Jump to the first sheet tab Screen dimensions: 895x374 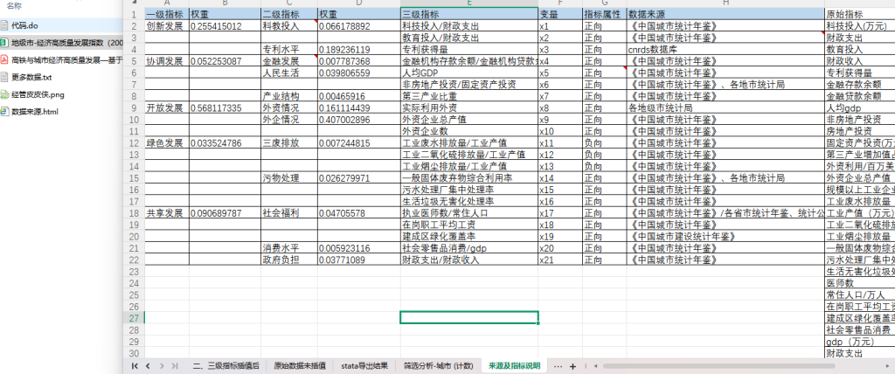click(x=135, y=366)
